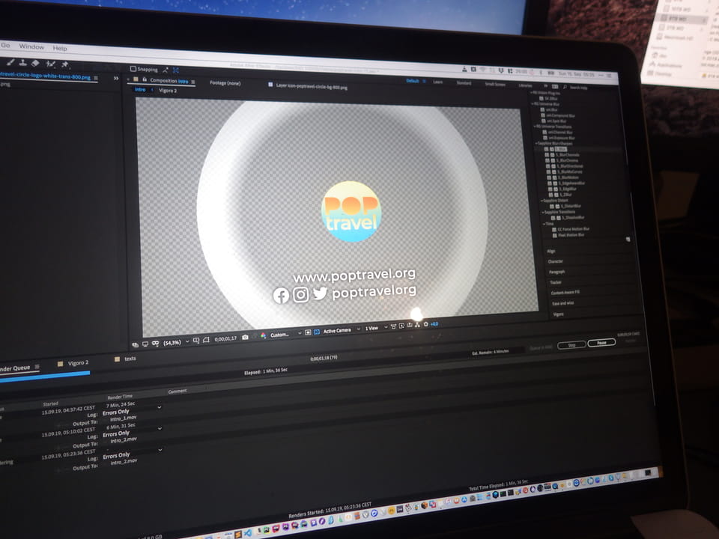This screenshot has height=539, width=719.
Task: Switch to the Vigoro 2 timeline tab
Action: [77, 362]
